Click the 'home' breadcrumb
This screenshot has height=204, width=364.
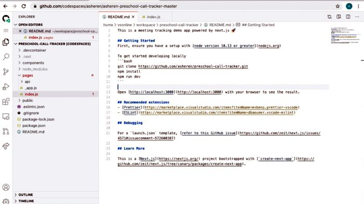108,25
